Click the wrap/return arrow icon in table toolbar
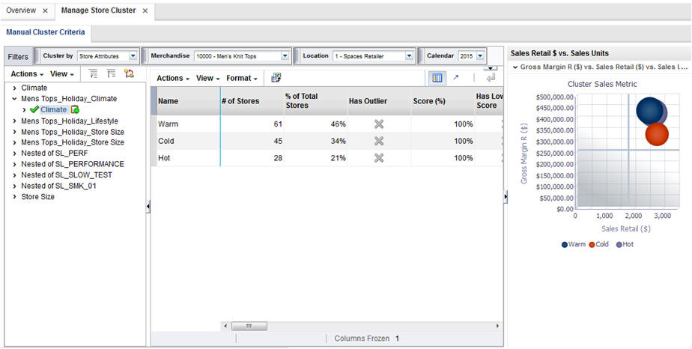The image size is (692, 349). click(491, 78)
